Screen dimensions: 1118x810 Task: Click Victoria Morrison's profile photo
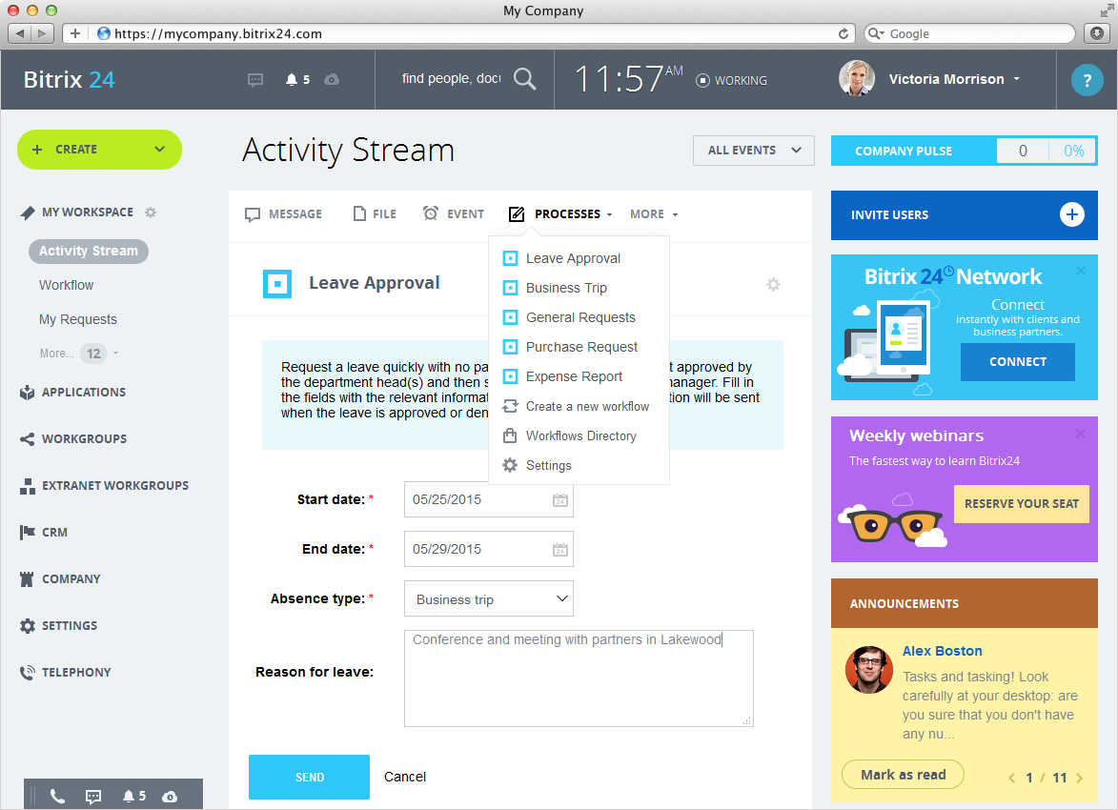857,78
